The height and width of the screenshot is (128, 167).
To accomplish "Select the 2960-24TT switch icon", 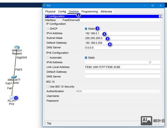I will 14,77.
